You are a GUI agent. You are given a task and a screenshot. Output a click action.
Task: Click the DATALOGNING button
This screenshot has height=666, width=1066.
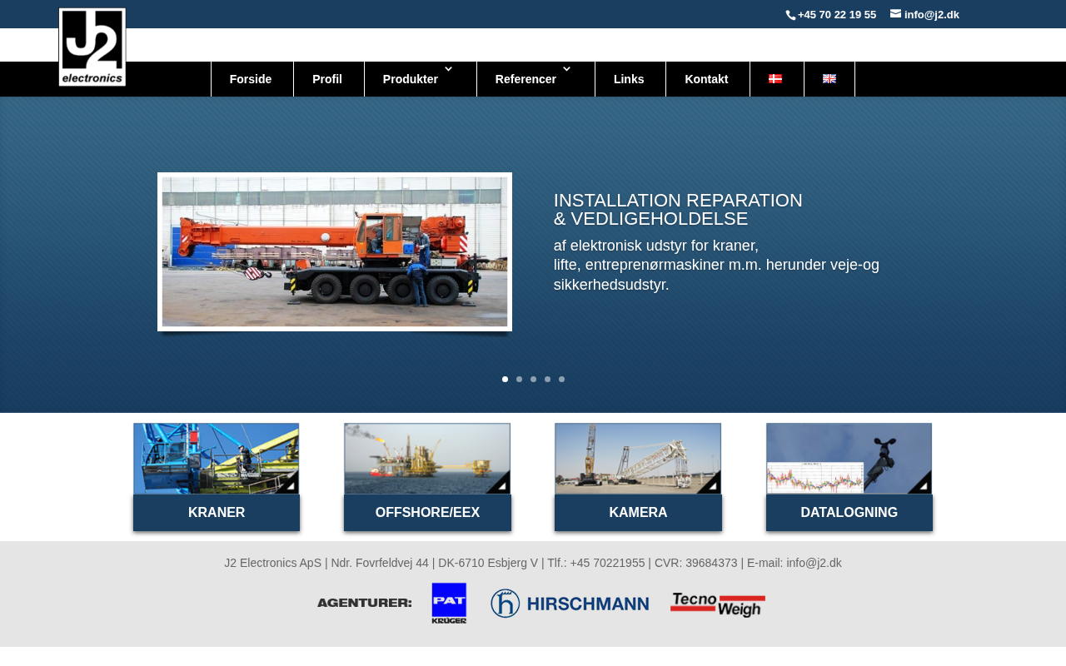coord(849,513)
